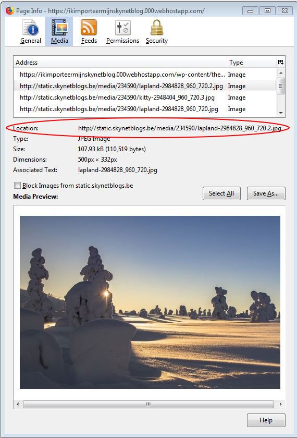Click preview scrollbar right arrow
Image resolution: width=297 pixels, height=438 pixels.
(x=280, y=404)
